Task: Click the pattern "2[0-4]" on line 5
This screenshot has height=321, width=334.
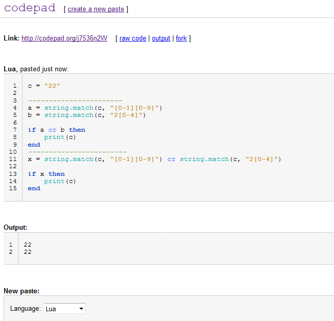Action: (x=126, y=115)
